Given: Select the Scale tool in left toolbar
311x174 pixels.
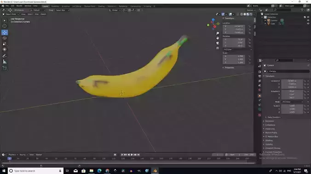Looking at the screenshot, I should tap(5, 44).
